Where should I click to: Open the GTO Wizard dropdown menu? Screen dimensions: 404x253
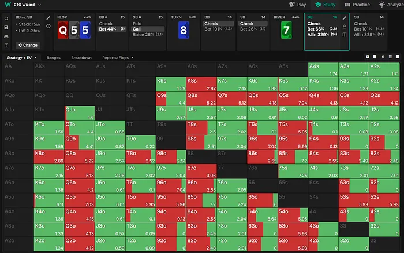pyautogui.click(x=23, y=4)
